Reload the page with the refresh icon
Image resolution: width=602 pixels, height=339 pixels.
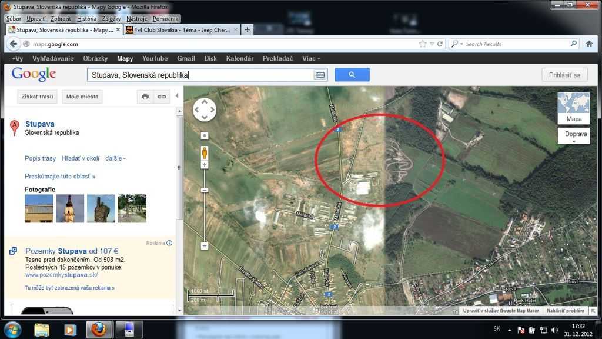click(440, 44)
